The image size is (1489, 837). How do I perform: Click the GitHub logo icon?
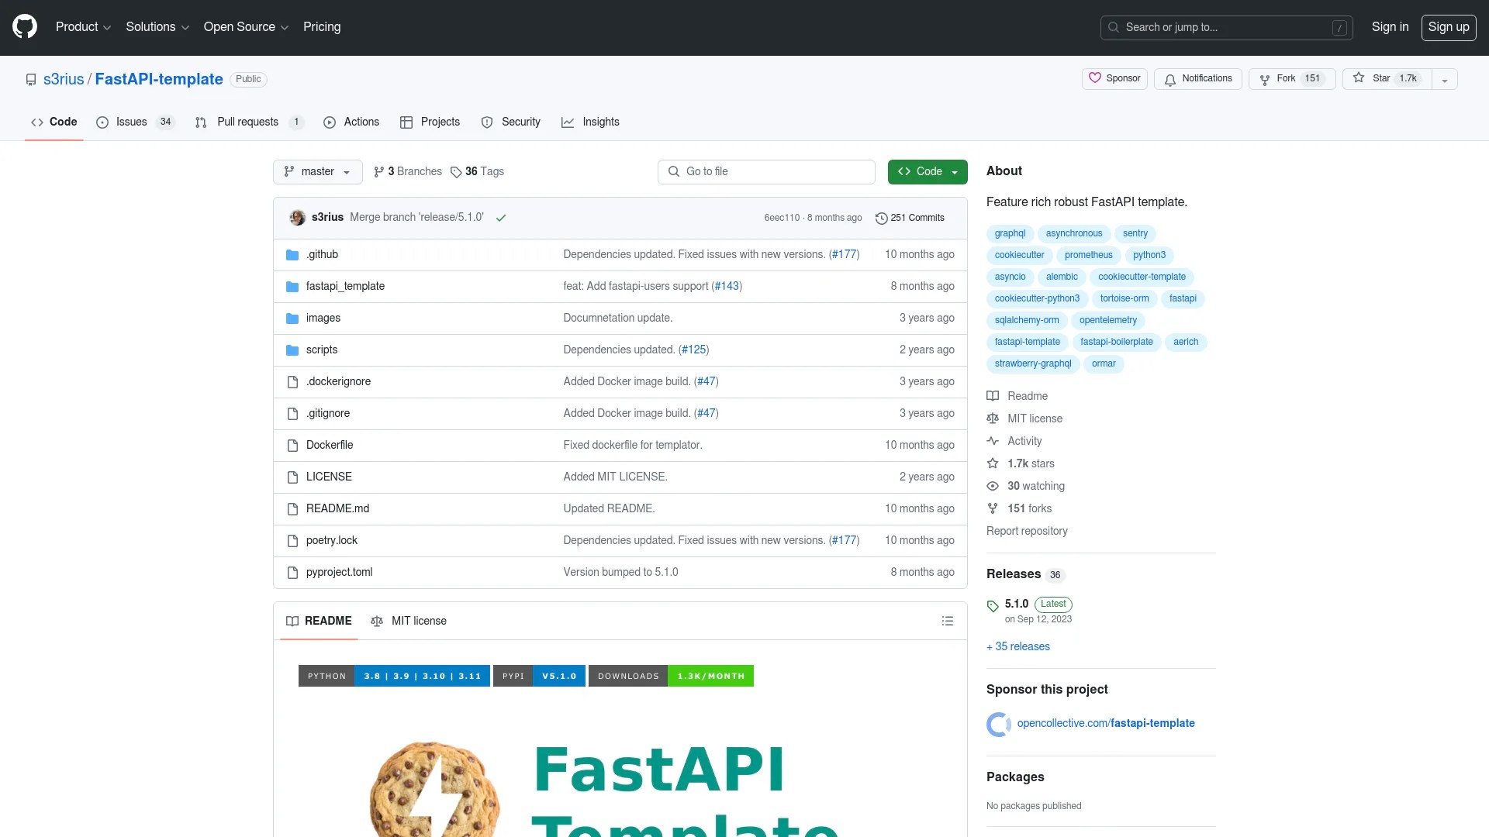25,27
